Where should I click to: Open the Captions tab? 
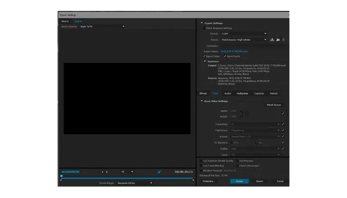pos(259,94)
